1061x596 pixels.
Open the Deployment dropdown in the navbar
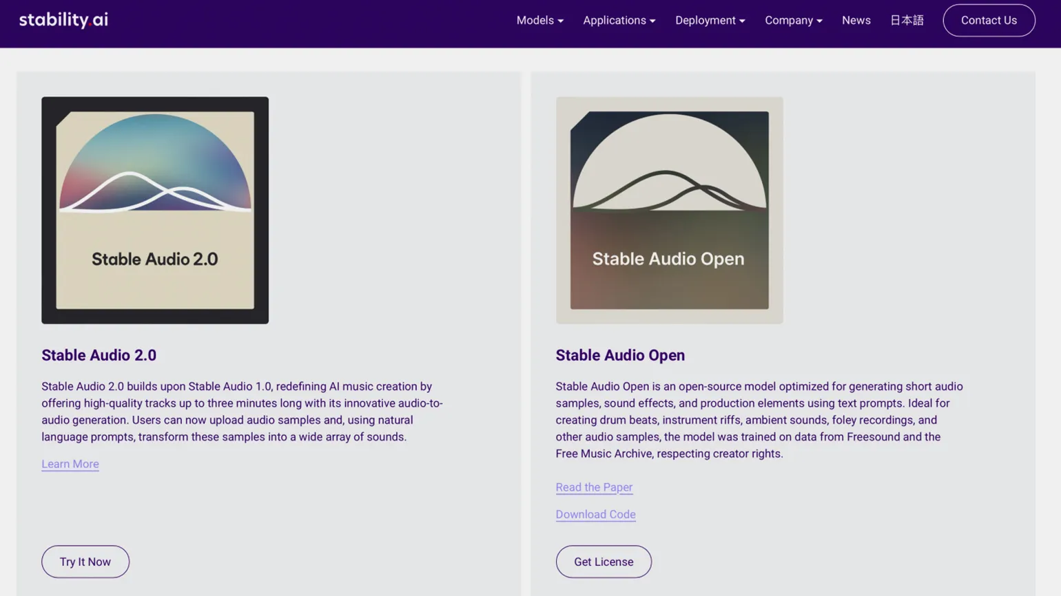pos(709,20)
